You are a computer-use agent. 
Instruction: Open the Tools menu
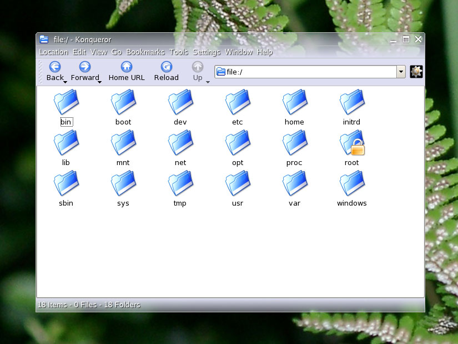click(178, 52)
